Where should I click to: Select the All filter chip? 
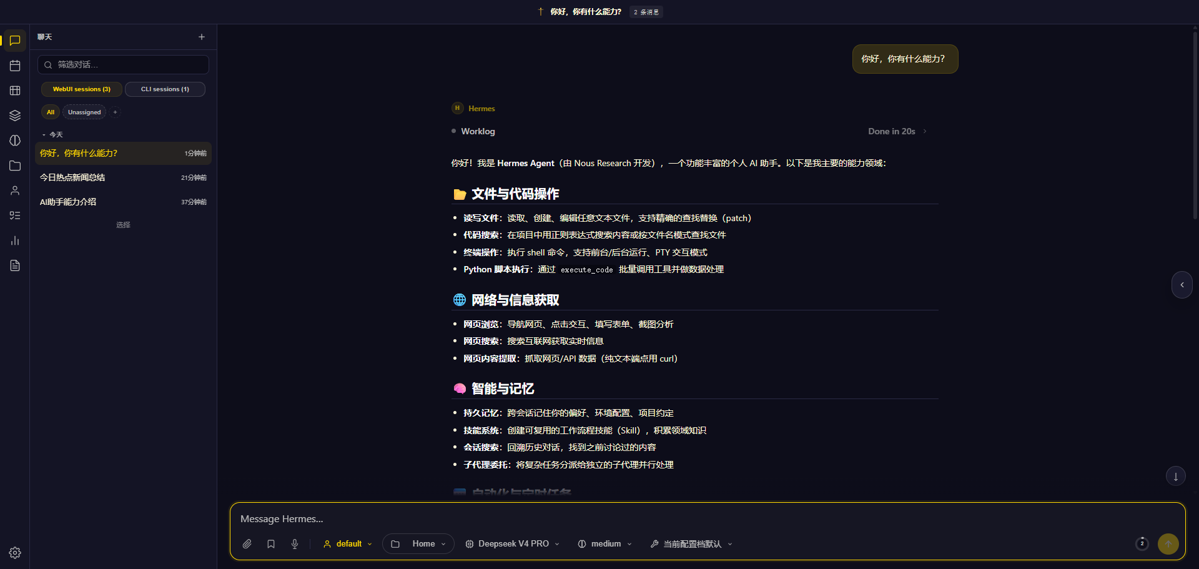coord(51,112)
